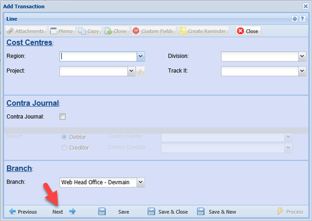Click the help question mark icon
Viewport: 312px width, 221px height.
click(302, 19)
